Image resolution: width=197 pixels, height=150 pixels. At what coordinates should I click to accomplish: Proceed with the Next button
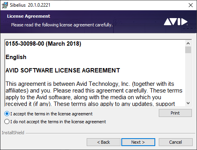tap(138, 142)
